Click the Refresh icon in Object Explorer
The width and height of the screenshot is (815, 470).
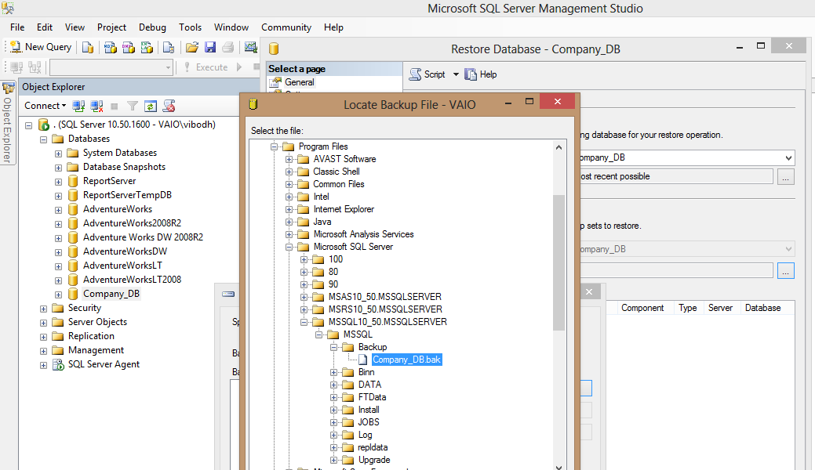(x=151, y=106)
